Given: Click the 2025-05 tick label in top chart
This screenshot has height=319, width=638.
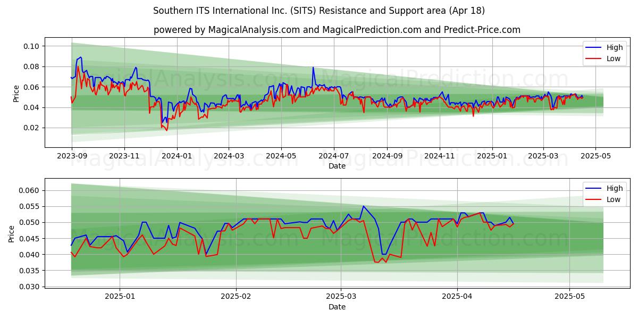Looking at the screenshot, I should (x=595, y=156).
